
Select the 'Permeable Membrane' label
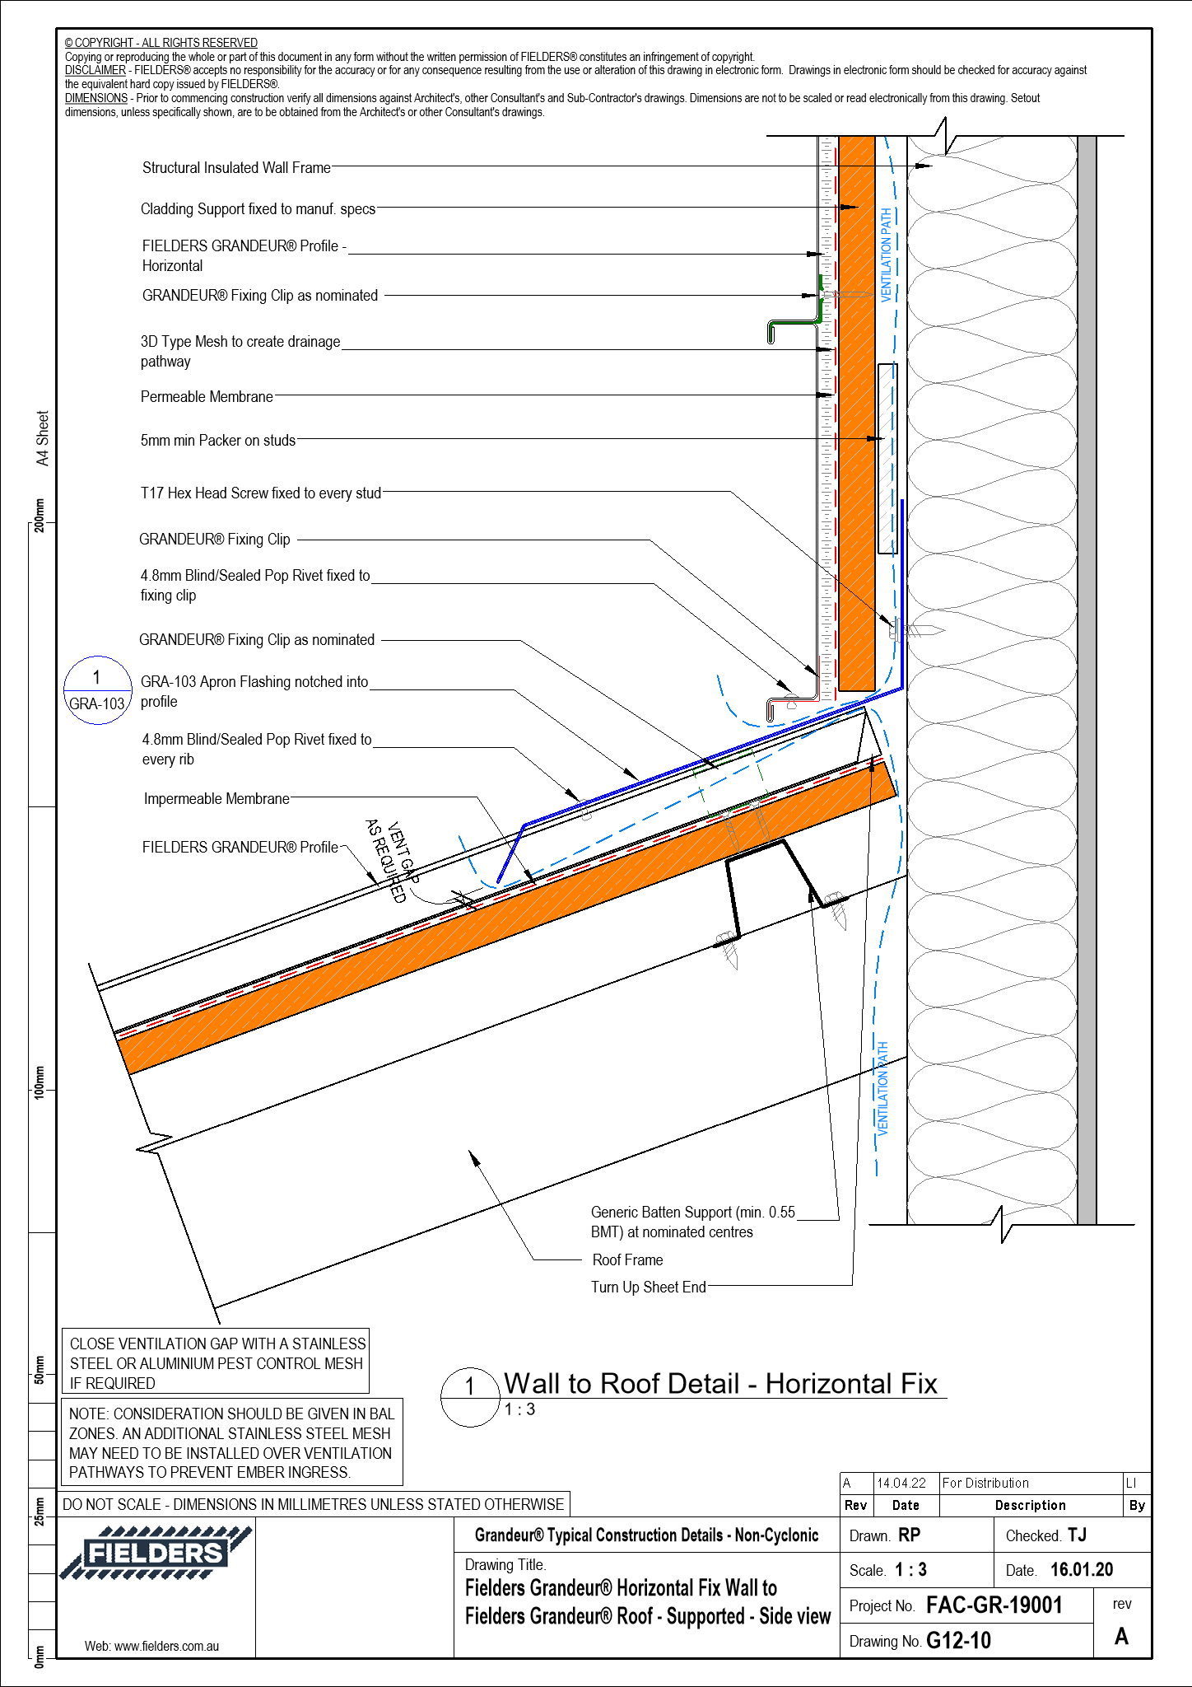pyautogui.click(x=207, y=397)
